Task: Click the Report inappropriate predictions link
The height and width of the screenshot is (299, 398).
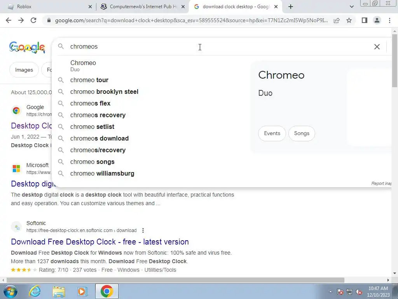Action: pyautogui.click(x=381, y=184)
